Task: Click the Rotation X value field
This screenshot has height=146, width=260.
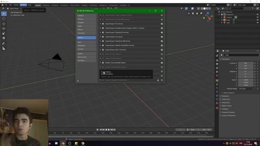Action: click(x=246, y=71)
